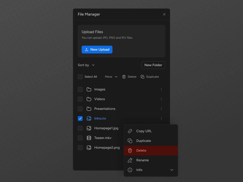Uncheck the Intro.riv checkbox
The image size is (243, 182).
pos(80,119)
